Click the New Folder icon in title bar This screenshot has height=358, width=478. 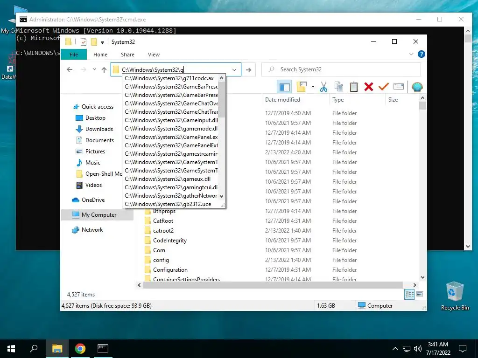(94, 42)
